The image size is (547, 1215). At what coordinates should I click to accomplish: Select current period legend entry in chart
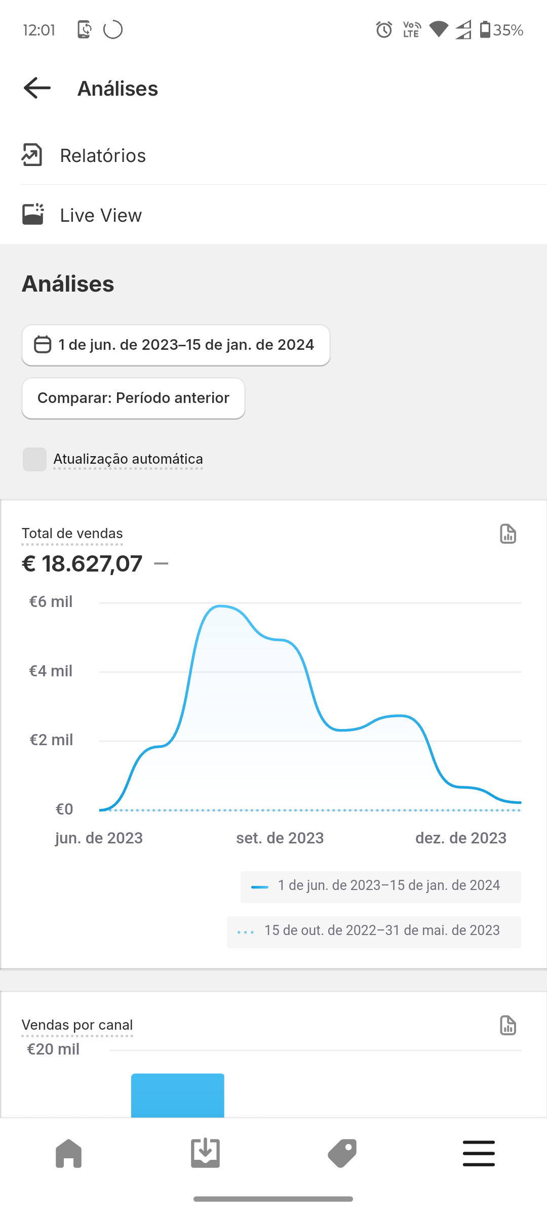380,886
